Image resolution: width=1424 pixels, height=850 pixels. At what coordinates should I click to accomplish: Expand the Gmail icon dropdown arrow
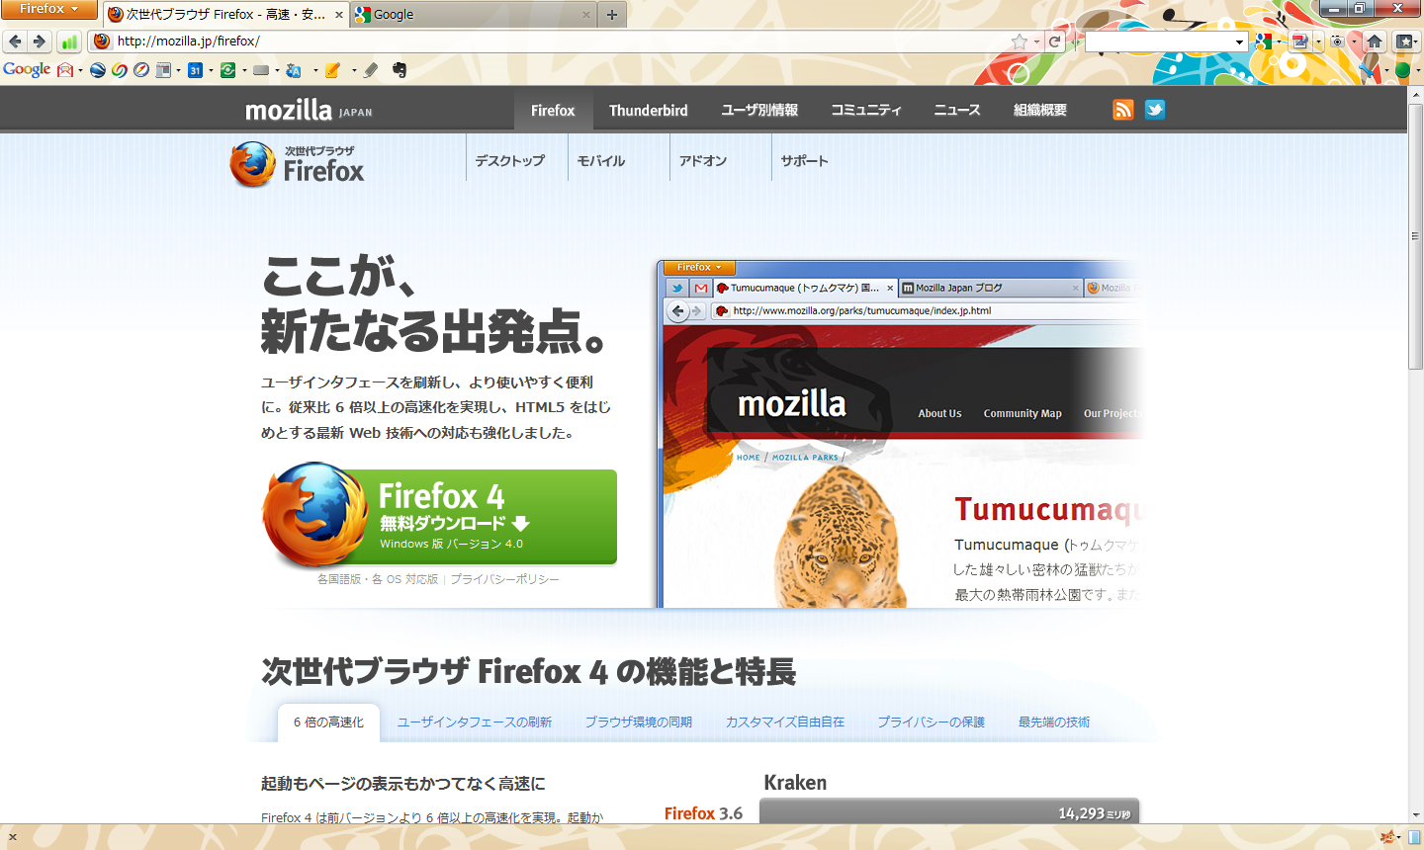(x=80, y=70)
